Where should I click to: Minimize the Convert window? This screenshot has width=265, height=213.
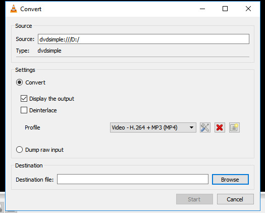coord(202,9)
